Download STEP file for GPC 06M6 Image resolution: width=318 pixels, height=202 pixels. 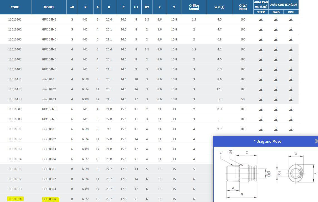coord(261,119)
